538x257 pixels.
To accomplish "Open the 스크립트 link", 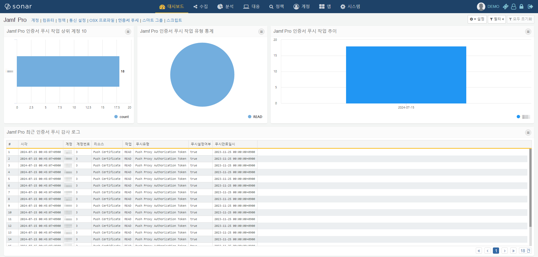I will tap(174, 20).
